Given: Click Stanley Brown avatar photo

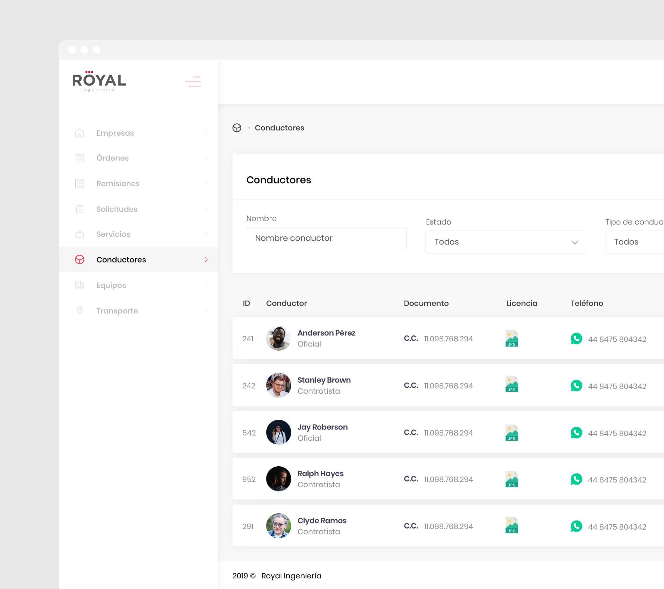Looking at the screenshot, I should pos(278,385).
